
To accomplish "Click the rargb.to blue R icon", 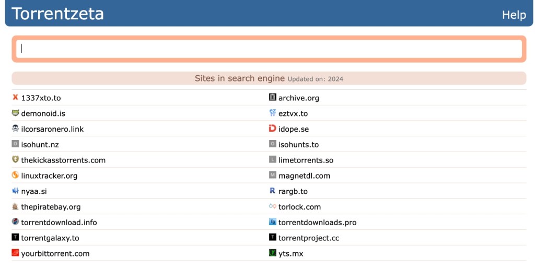I will [x=272, y=191].
